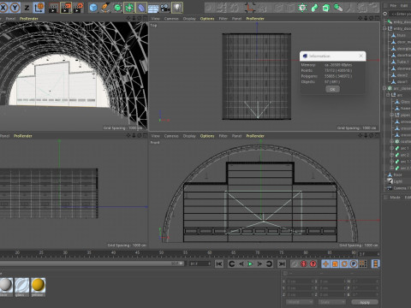Open Filter menu in Front viewport
The height and width of the screenshot is (308, 411).
pos(223,136)
